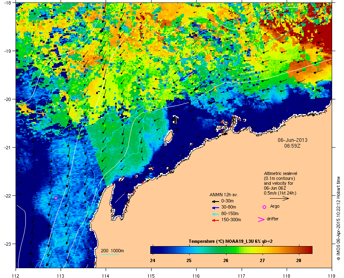The height and width of the screenshot is (278, 344).
Task: Click the latitude axis label -18
Action: tap(7, 2)
